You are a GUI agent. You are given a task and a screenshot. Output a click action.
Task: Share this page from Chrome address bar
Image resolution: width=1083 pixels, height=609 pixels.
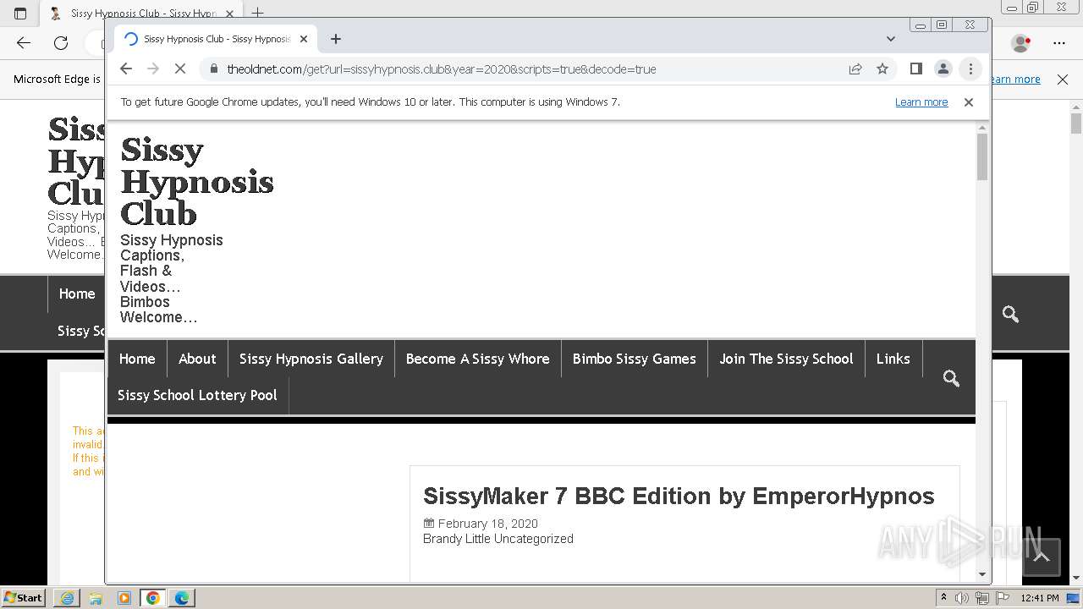pyautogui.click(x=855, y=69)
